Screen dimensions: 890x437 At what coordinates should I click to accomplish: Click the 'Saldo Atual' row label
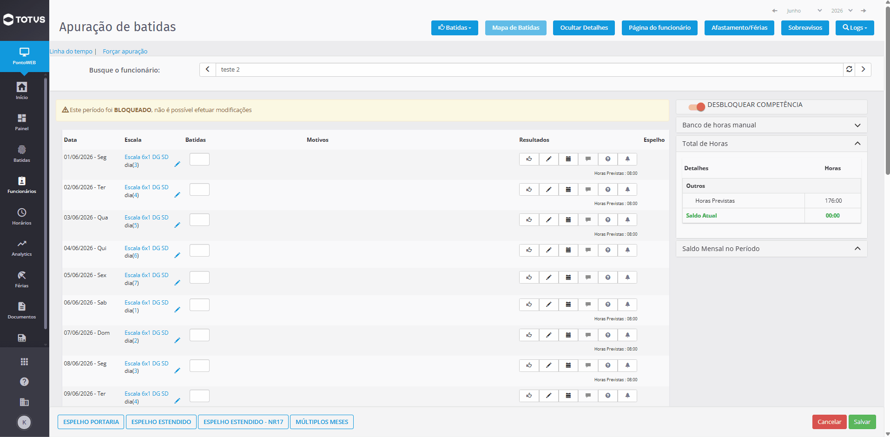[x=701, y=216]
